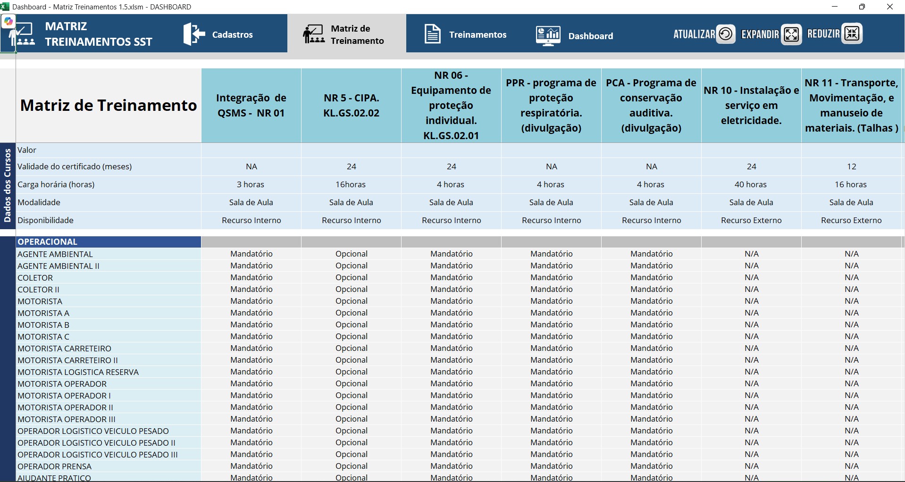905x482 pixels.
Task: Click Recurso Interno under NR 06
Action: tap(451, 220)
